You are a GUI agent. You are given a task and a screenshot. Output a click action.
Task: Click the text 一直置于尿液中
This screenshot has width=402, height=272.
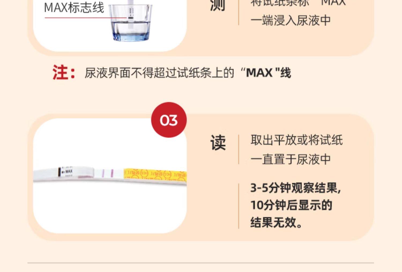click(291, 159)
